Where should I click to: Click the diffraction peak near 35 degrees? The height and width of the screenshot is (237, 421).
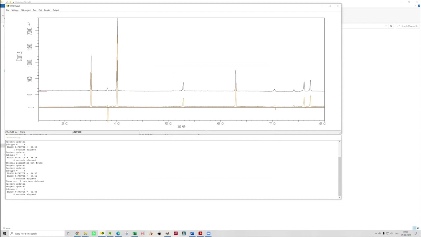tap(91, 72)
